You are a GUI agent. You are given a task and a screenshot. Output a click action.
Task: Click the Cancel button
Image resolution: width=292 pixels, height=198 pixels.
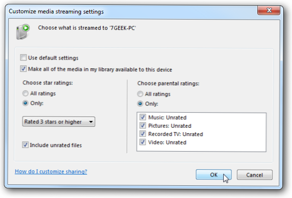point(254,175)
